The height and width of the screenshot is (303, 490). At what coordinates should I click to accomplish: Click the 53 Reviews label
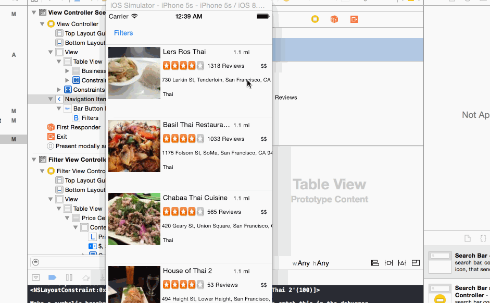pos(222,285)
